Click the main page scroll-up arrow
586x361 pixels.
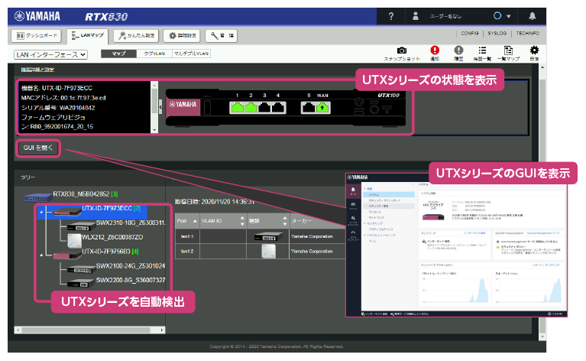(542, 67)
